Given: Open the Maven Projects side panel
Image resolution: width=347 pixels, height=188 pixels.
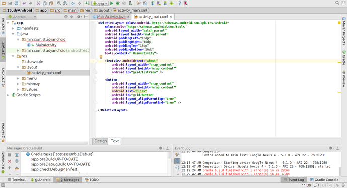Looking at the screenshot, I should click(344, 31).
